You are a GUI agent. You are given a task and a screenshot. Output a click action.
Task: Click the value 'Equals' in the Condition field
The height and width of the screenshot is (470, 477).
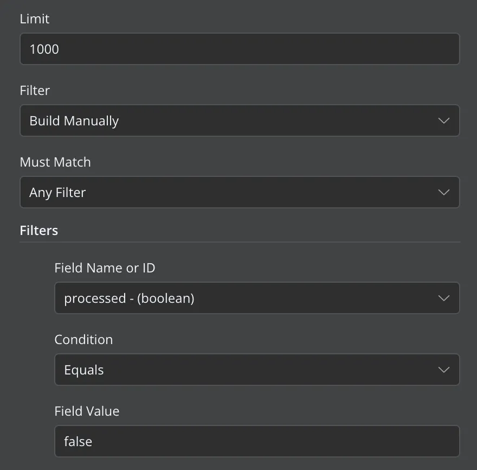tap(85, 370)
